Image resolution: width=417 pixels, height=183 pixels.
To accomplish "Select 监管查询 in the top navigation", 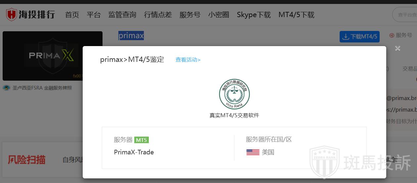I will tap(122, 15).
